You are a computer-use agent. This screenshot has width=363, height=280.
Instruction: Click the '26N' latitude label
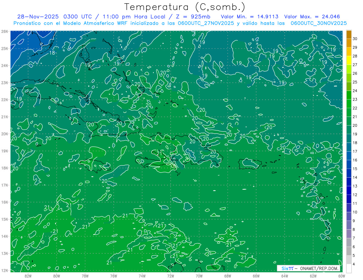click(4, 31)
